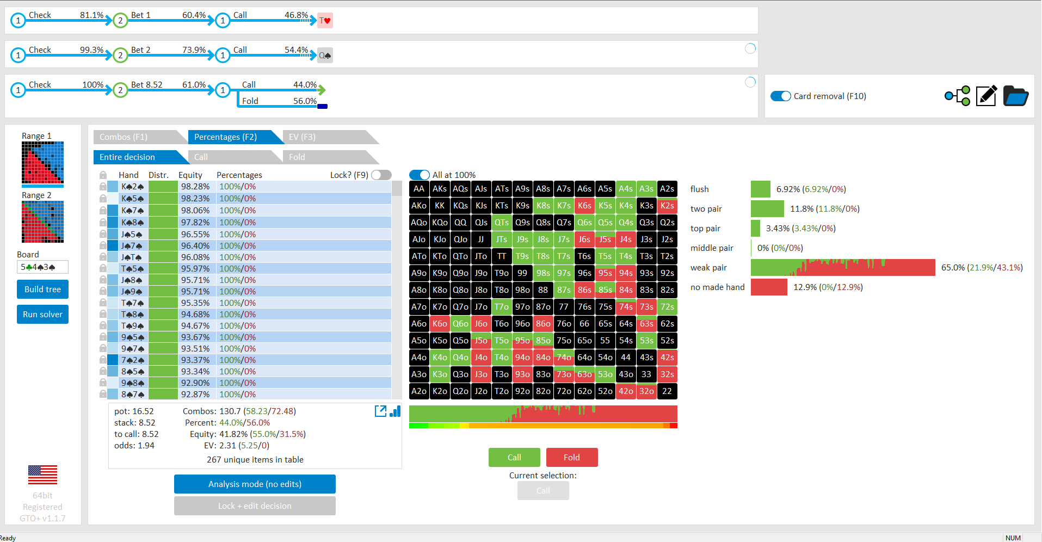The height and width of the screenshot is (542, 1042).
Task: Toggle the Lock? (F9) switch
Action: coord(381,175)
